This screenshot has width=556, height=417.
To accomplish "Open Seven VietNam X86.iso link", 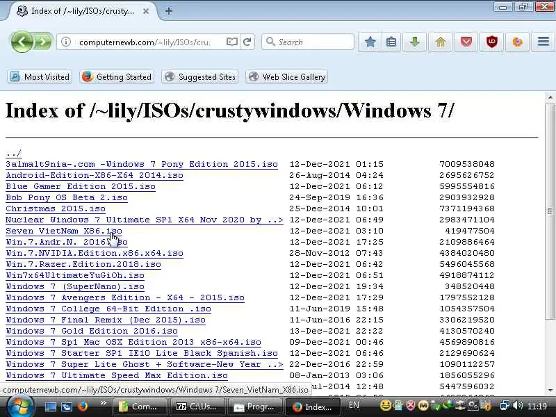I will 64,231.
